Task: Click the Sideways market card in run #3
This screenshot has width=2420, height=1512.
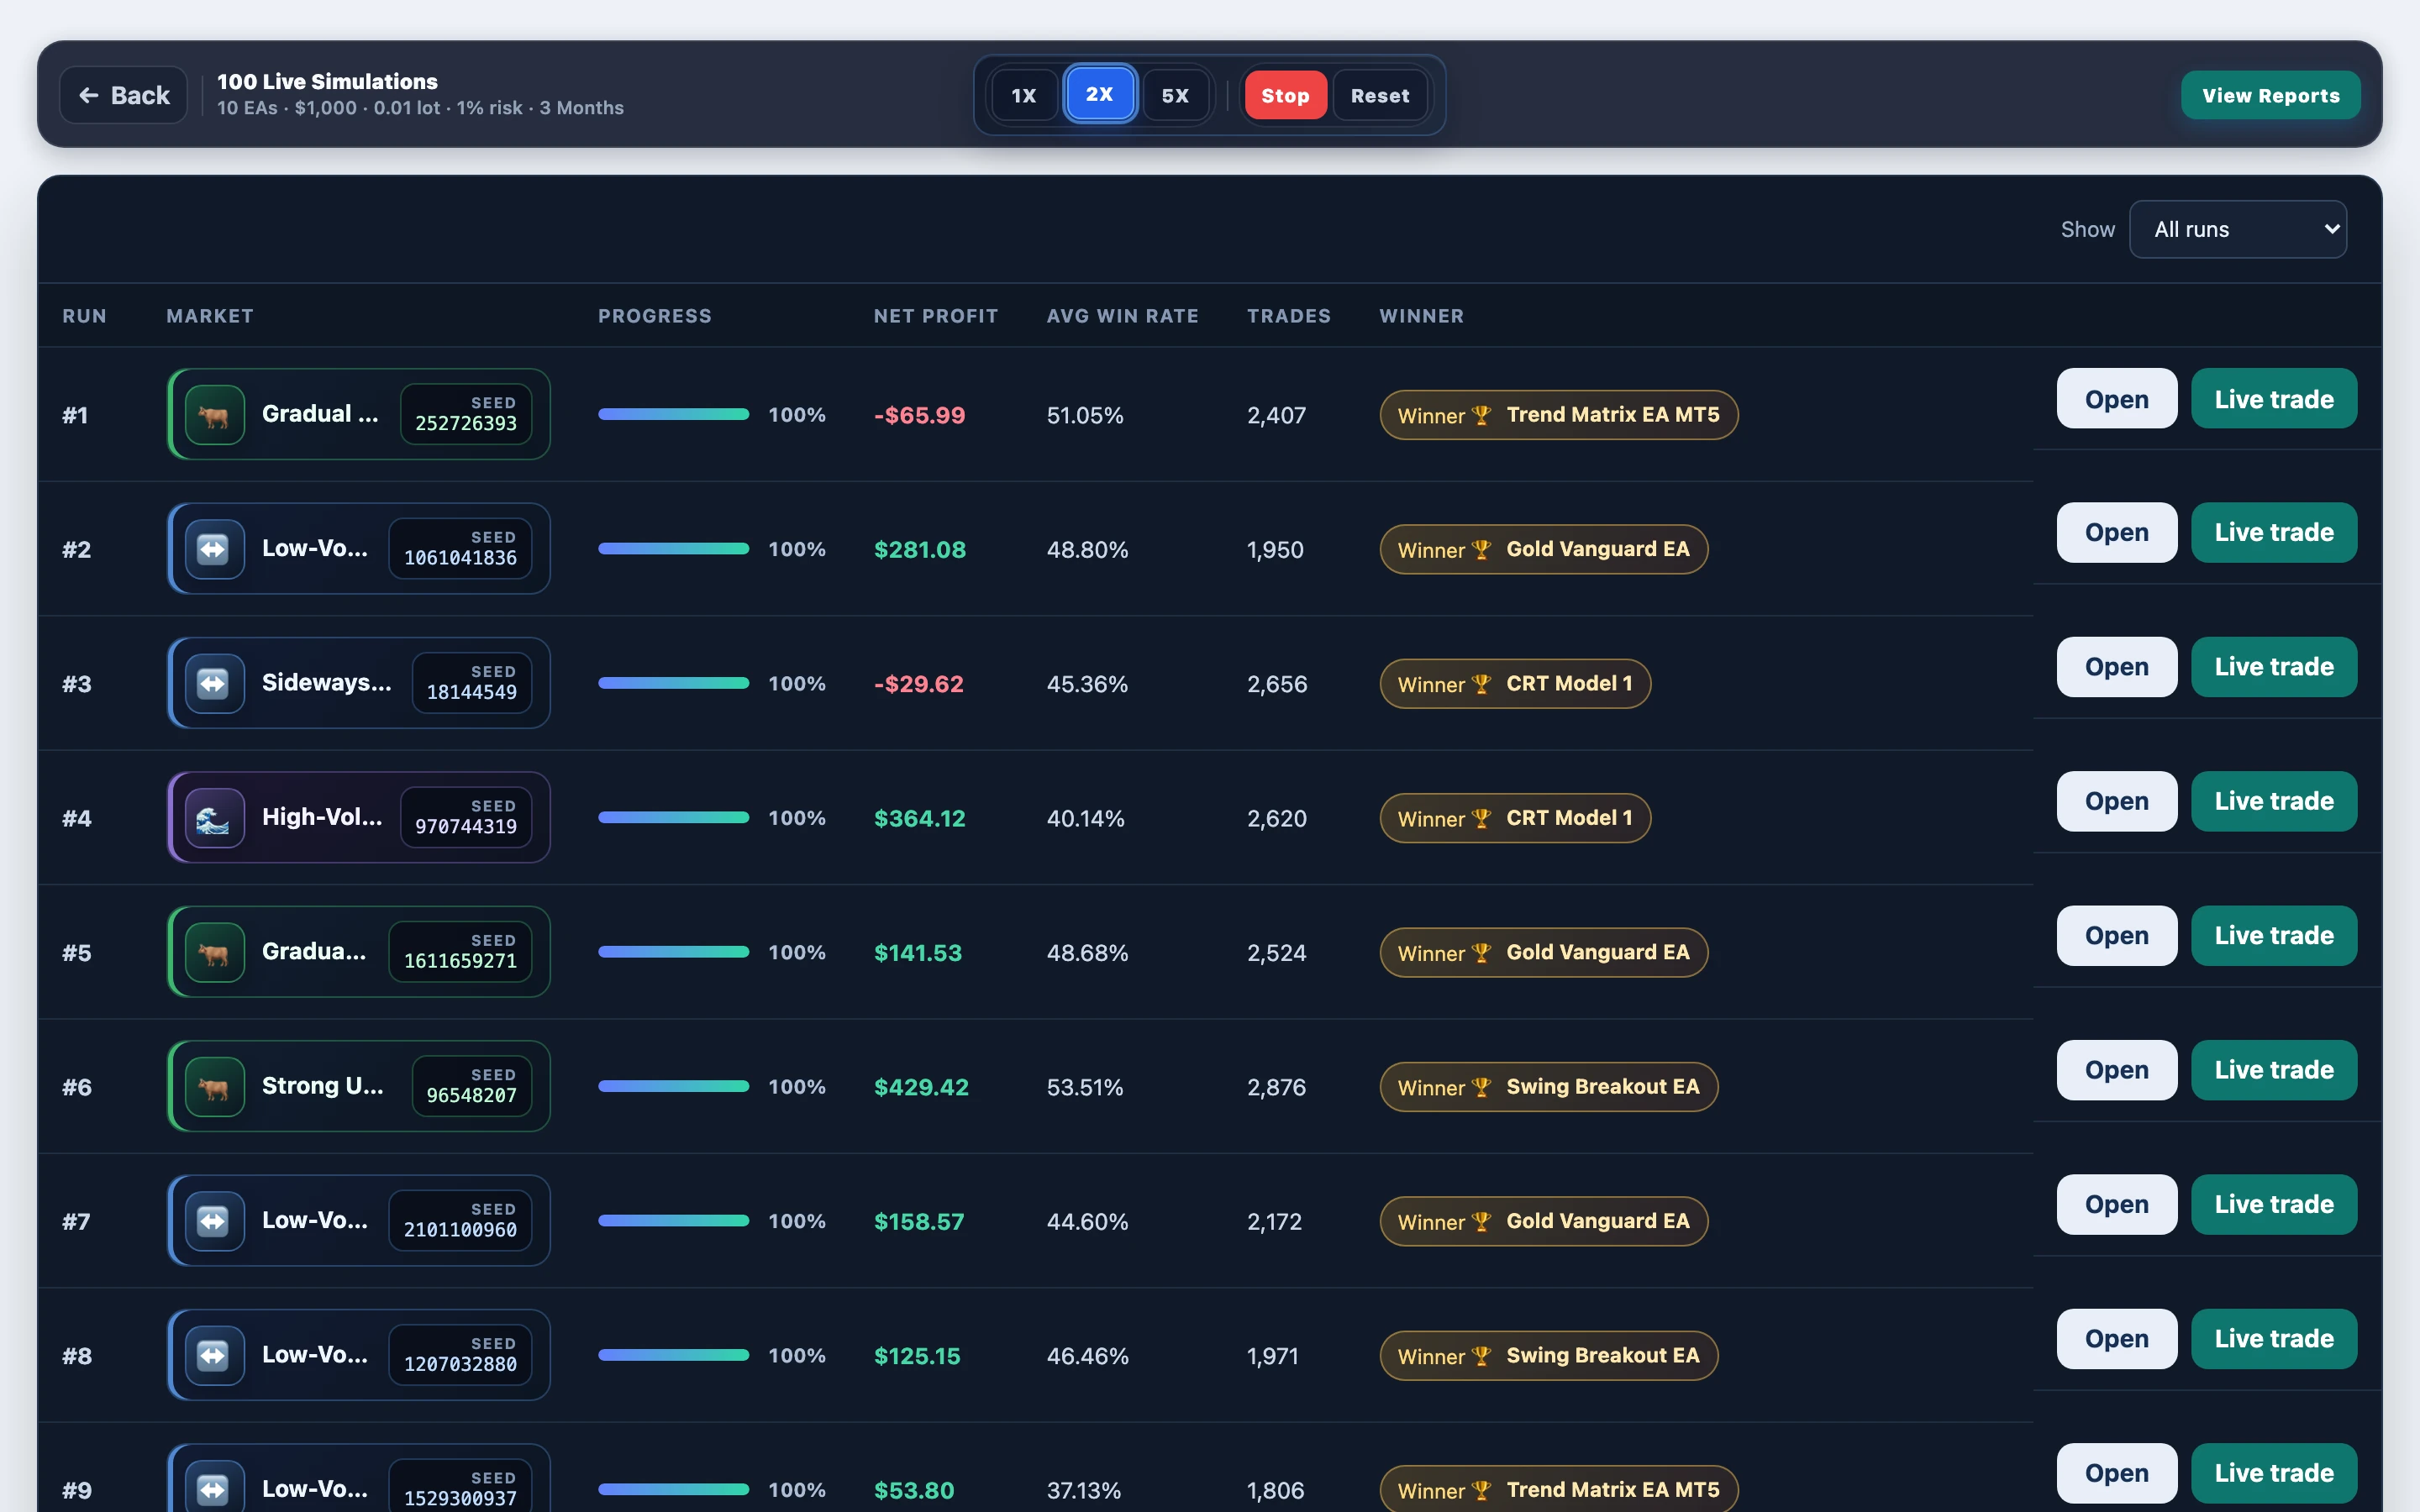Action: click(x=359, y=683)
